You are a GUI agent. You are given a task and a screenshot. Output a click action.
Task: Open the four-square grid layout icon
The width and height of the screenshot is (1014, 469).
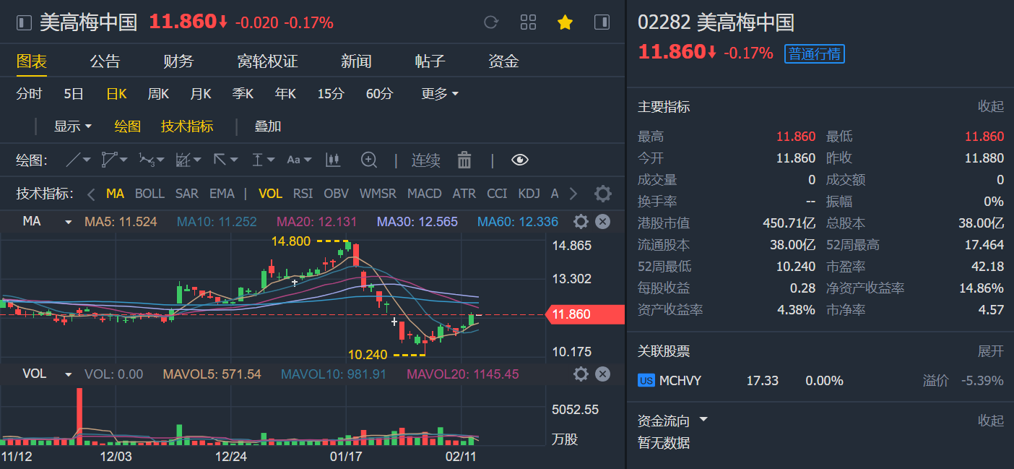click(528, 22)
